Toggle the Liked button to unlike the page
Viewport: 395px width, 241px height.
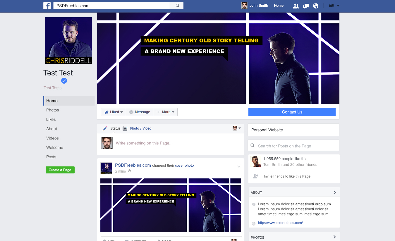pyautogui.click(x=112, y=112)
